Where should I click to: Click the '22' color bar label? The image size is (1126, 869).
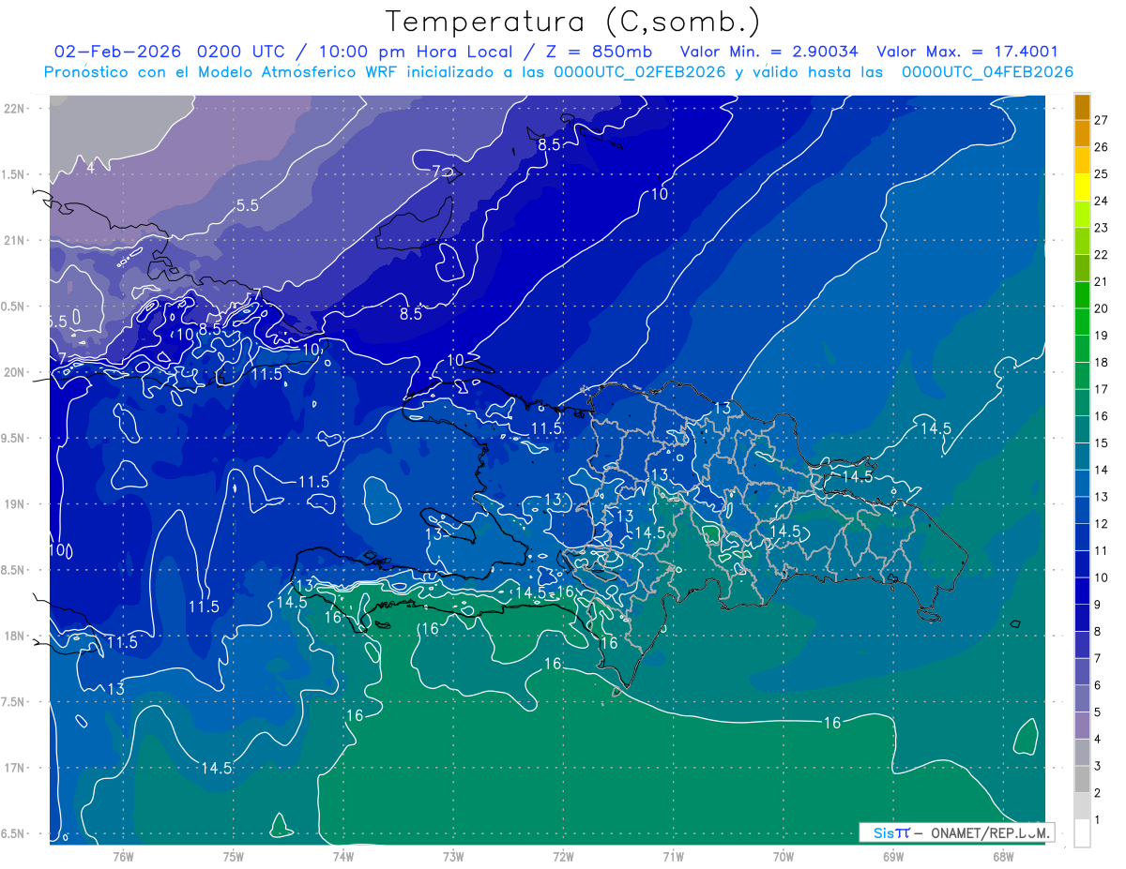pos(1102,255)
